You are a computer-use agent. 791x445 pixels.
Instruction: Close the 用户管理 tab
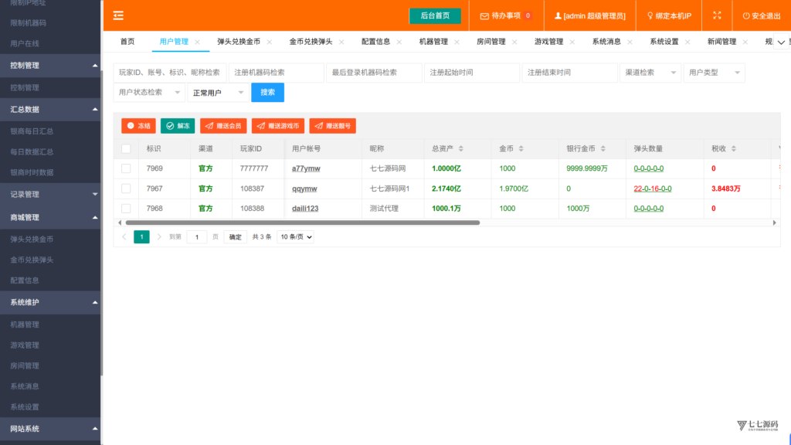[x=197, y=42]
